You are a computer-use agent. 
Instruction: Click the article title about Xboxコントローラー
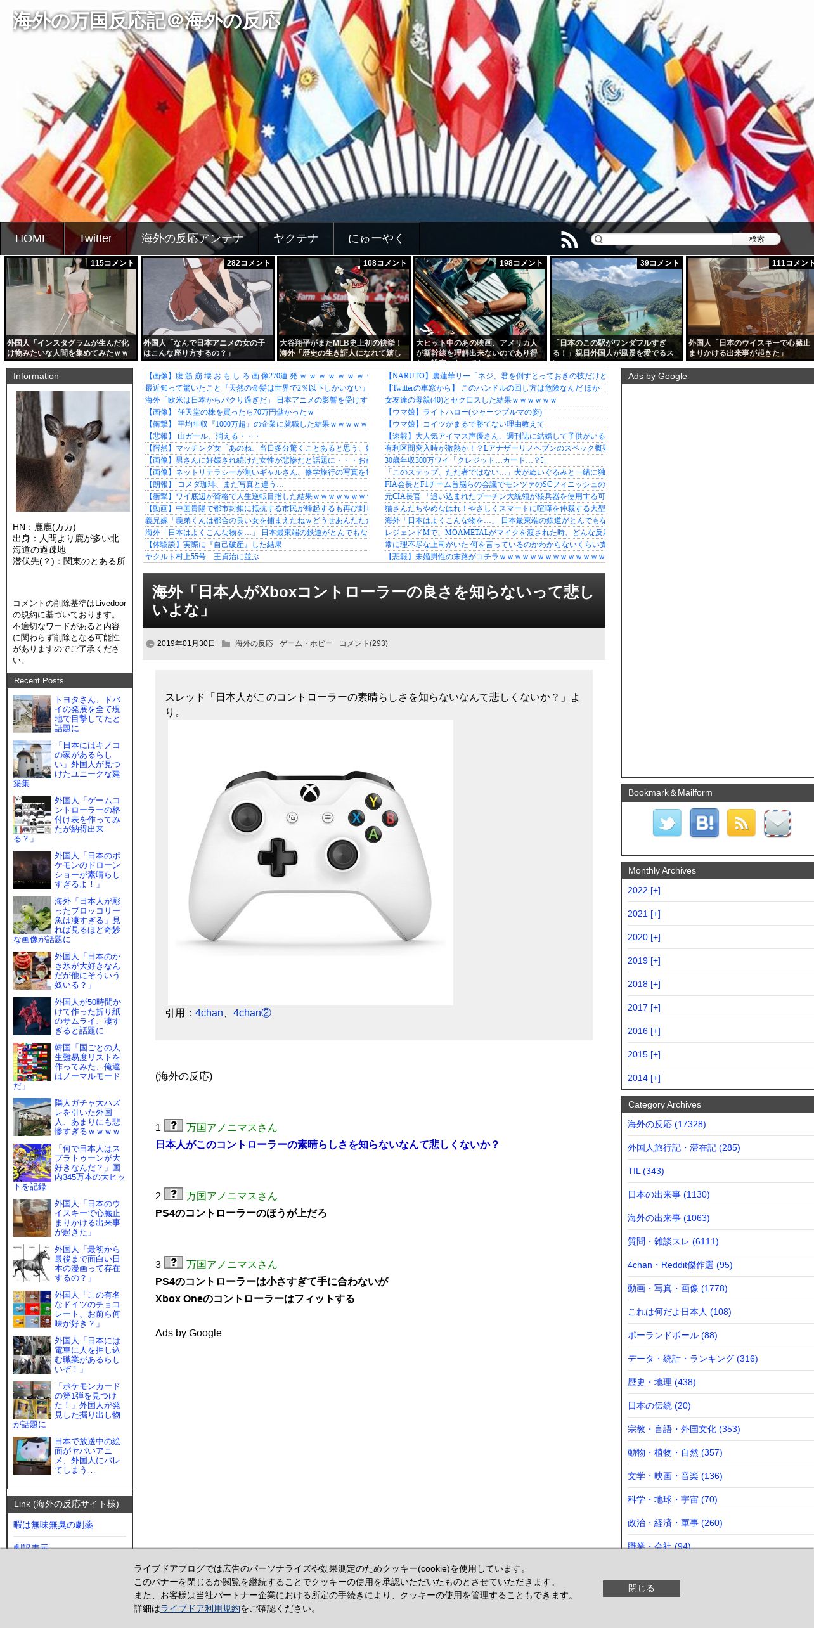pyautogui.click(x=373, y=600)
